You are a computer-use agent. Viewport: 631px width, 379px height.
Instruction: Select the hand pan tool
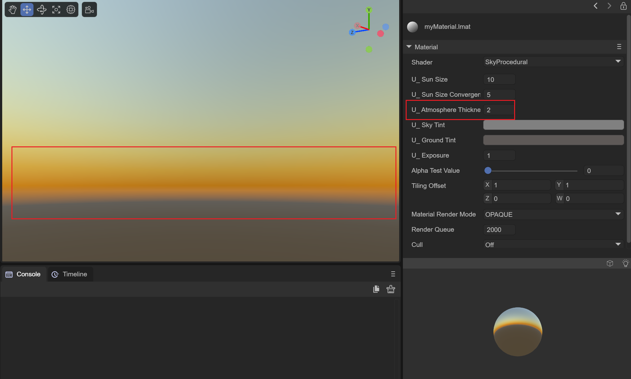(12, 10)
